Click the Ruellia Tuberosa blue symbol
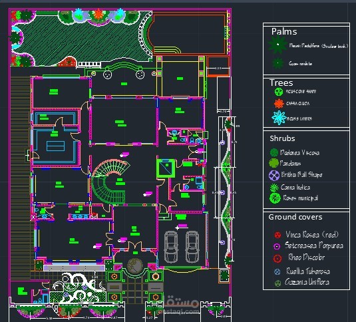 pyautogui.click(x=277, y=271)
